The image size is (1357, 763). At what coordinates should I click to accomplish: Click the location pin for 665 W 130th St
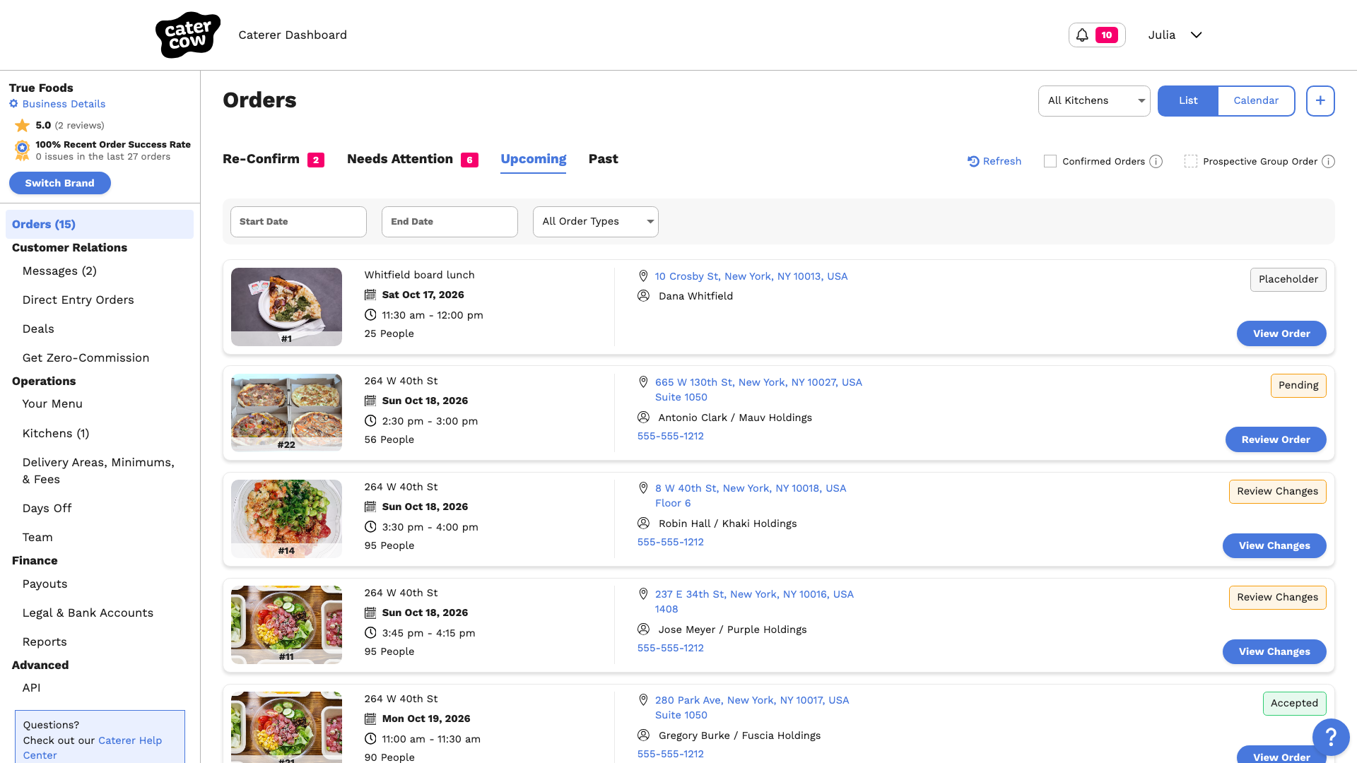click(x=643, y=382)
